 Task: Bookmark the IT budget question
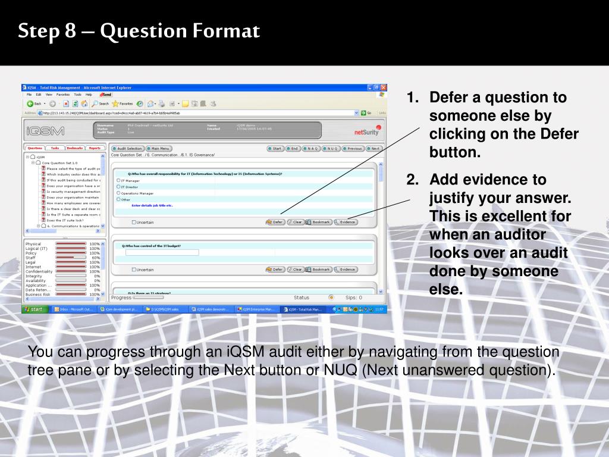pyautogui.click(x=319, y=270)
